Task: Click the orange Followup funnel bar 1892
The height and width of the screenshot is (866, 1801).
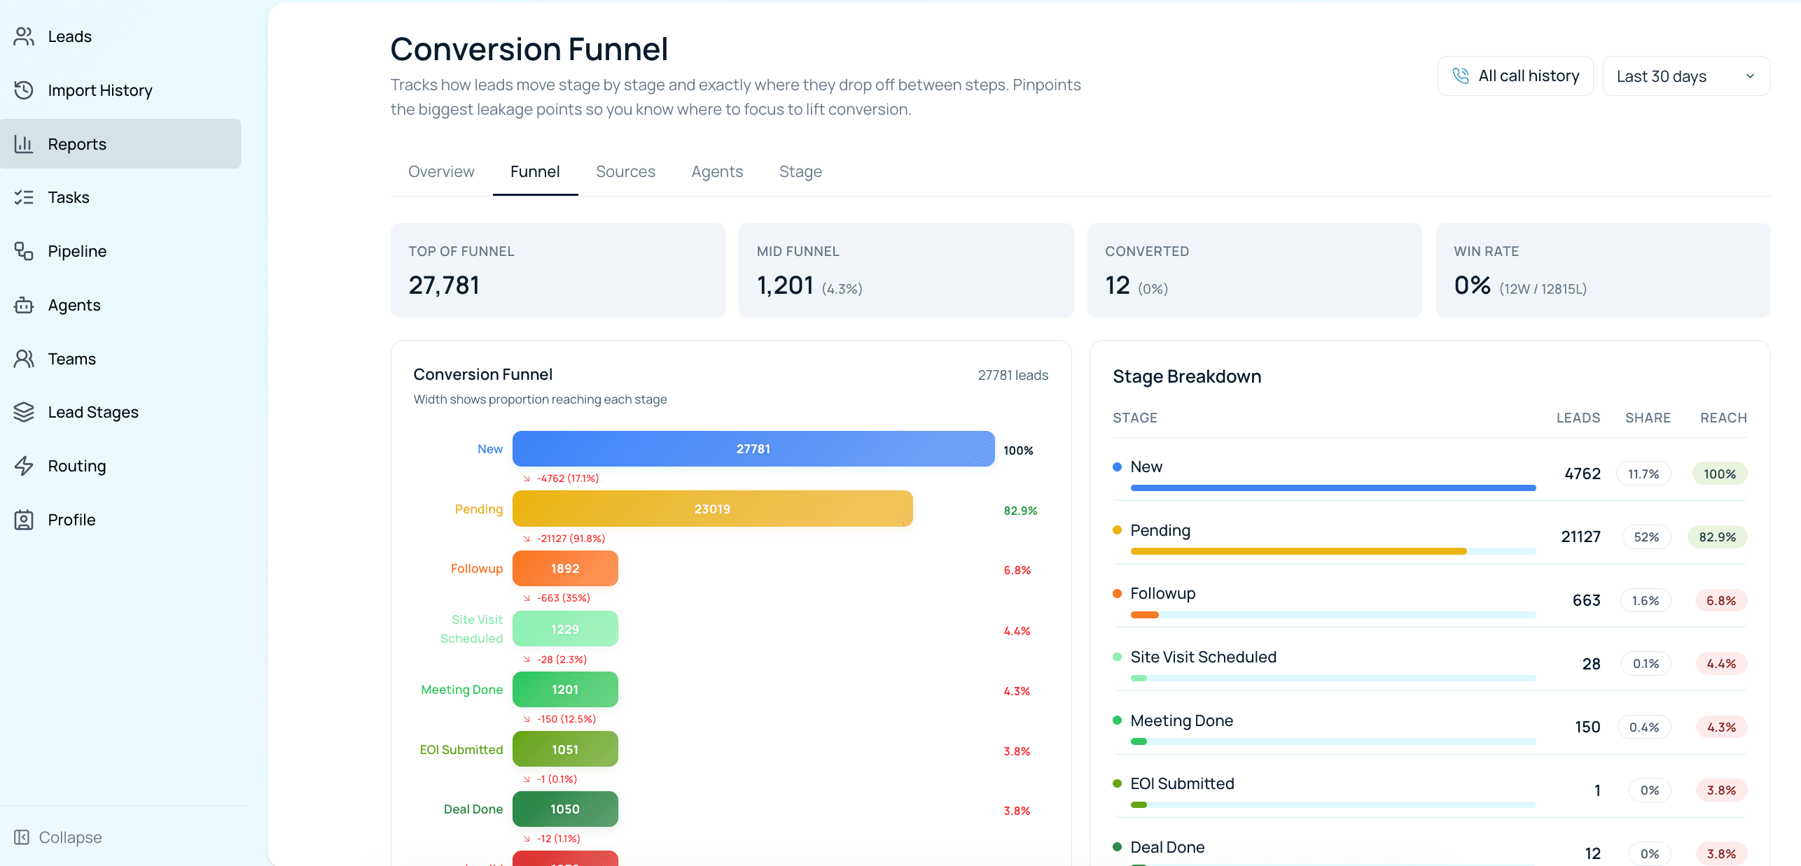Action: [565, 569]
